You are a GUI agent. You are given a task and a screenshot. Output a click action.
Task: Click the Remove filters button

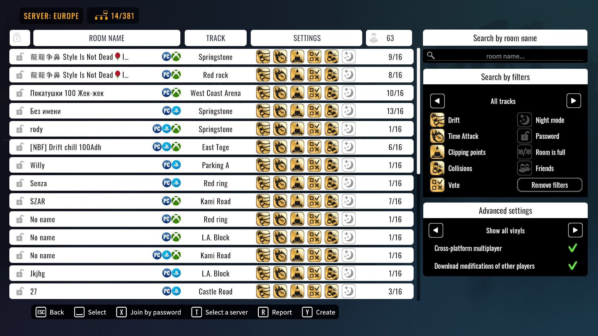point(549,184)
